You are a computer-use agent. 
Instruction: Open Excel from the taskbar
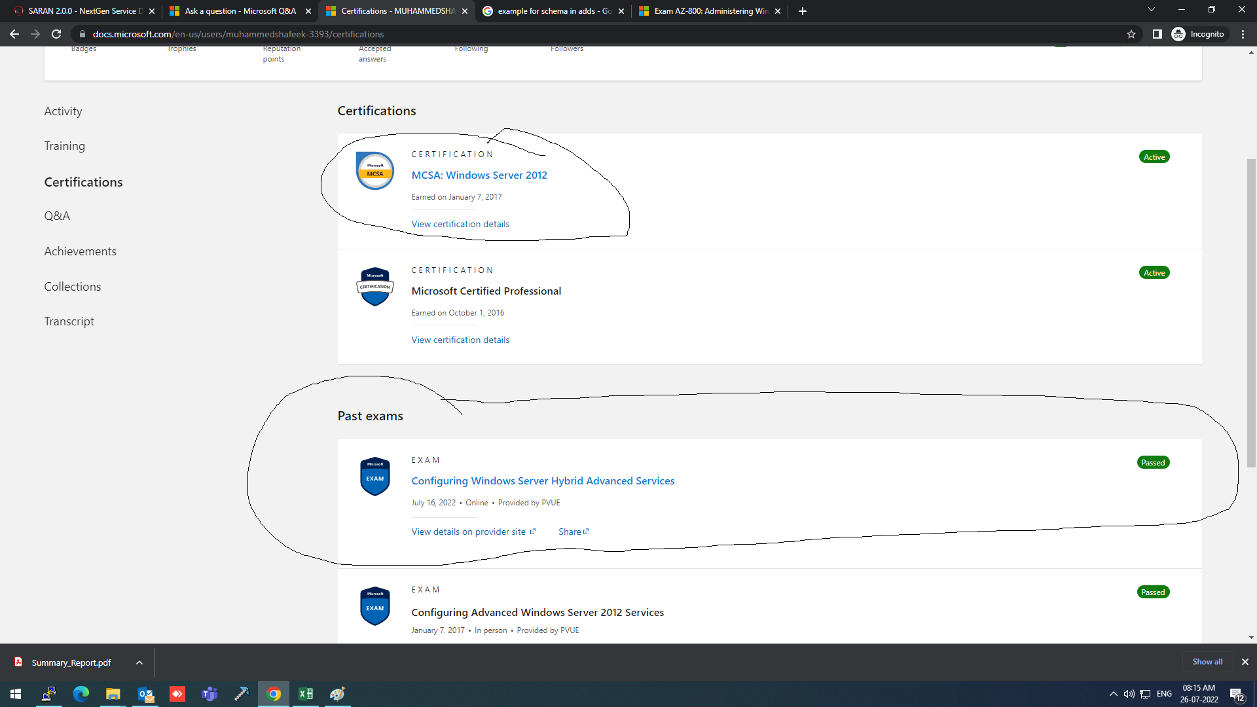306,694
